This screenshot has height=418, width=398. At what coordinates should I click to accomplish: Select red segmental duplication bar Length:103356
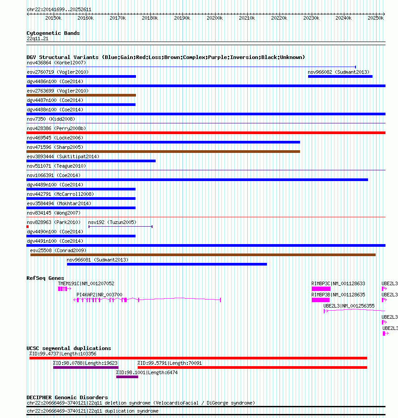(198, 358)
